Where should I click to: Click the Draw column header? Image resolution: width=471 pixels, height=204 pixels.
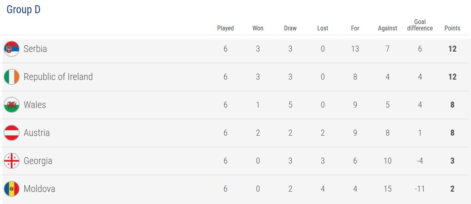tap(290, 28)
